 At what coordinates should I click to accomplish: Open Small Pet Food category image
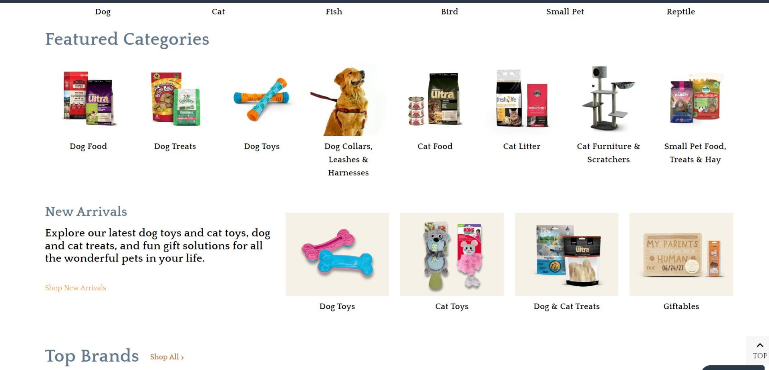click(695, 99)
